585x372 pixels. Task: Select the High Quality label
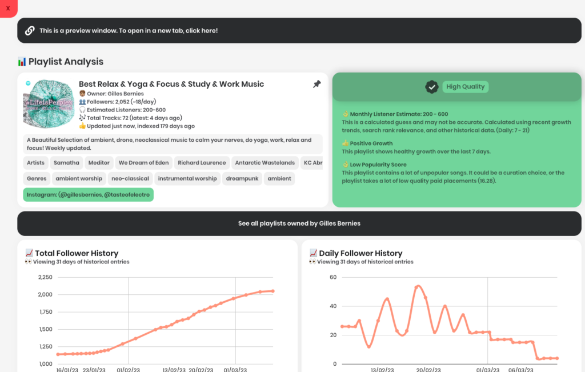(x=465, y=86)
